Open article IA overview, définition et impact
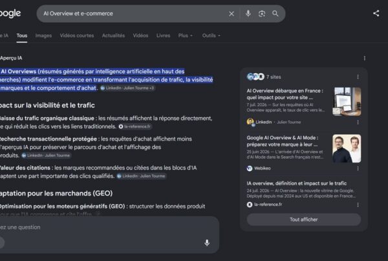This screenshot has height=261, width=388. pos(296,183)
